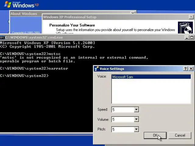
Task: Confirm Voice Settings with OK button
Action: point(155,135)
